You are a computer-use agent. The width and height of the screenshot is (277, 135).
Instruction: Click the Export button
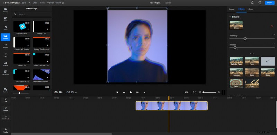point(270,3)
